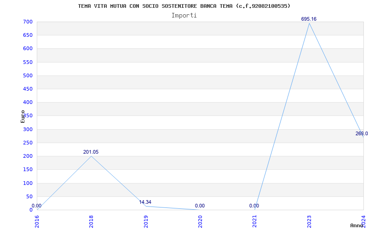This screenshot has width=368, height=230.
Task: Click the 150 y-axis tick label
Action: [28, 169]
